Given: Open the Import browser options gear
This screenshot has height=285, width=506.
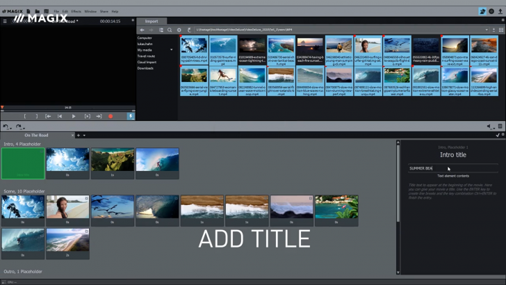Looking at the screenshot, I should pyautogui.click(x=179, y=30).
